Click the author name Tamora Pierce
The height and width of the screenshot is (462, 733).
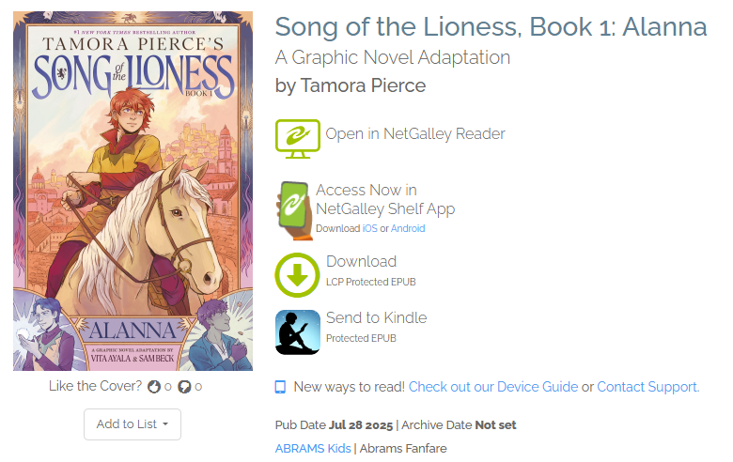point(363,86)
